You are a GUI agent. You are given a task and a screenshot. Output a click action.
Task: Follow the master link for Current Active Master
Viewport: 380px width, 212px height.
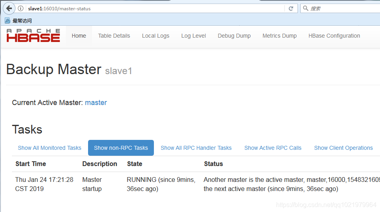point(96,103)
